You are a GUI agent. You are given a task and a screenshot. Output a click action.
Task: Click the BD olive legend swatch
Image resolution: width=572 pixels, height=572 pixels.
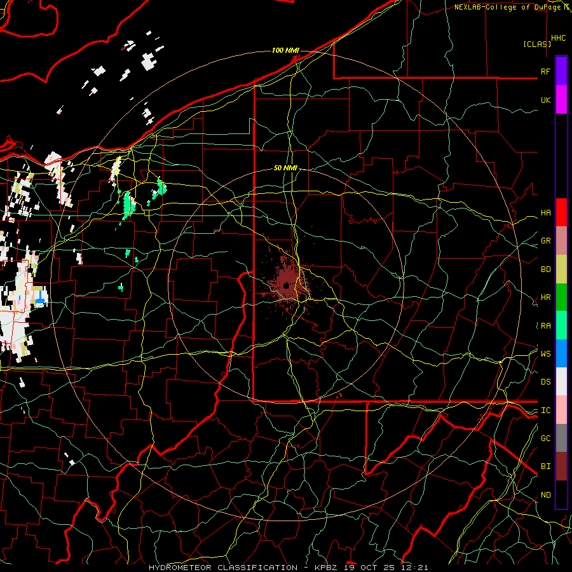[561, 269]
